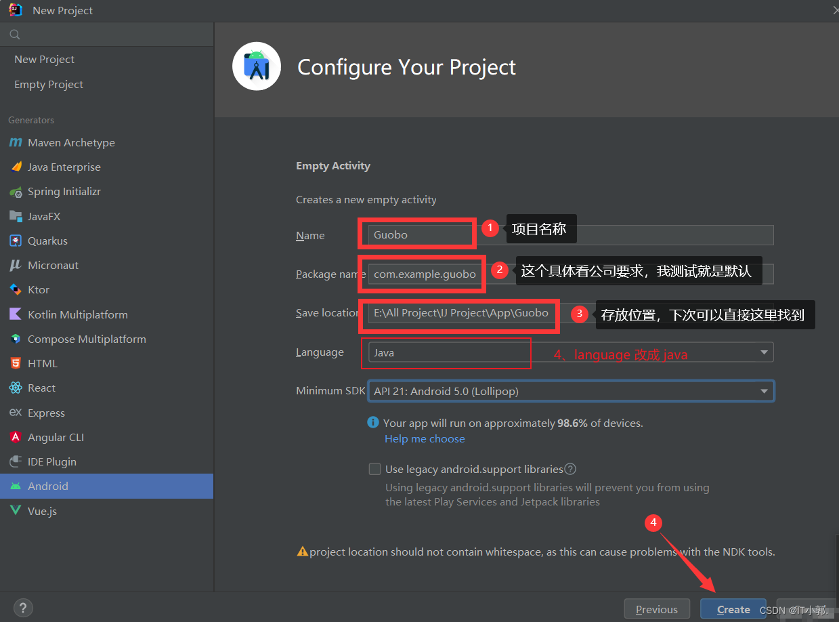Expand the Minimum SDK dropdown arrow
The height and width of the screenshot is (622, 839).
pos(764,391)
